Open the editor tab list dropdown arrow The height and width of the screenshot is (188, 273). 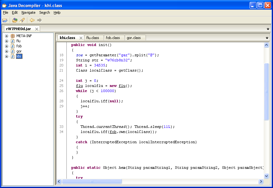point(267,38)
